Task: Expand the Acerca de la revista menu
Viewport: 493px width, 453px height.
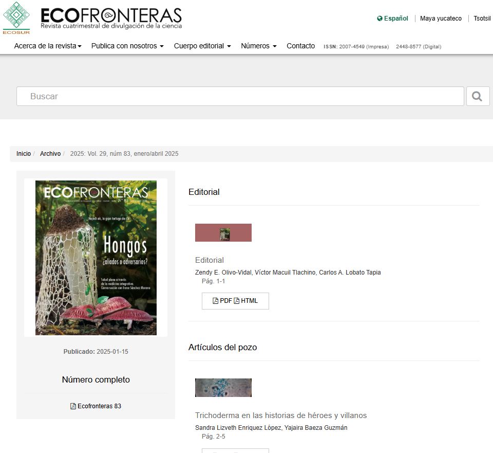Action: click(48, 46)
